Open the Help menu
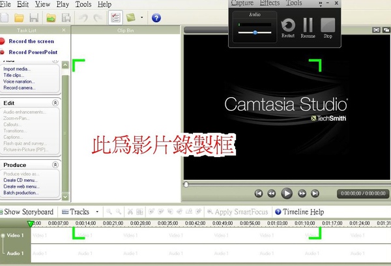The height and width of the screenshot is (266, 391). (x=104, y=5)
